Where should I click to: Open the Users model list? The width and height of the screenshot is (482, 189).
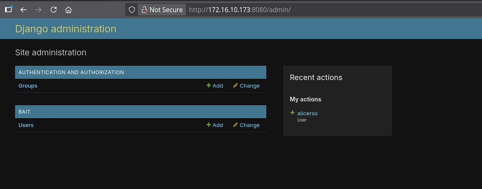coord(26,125)
